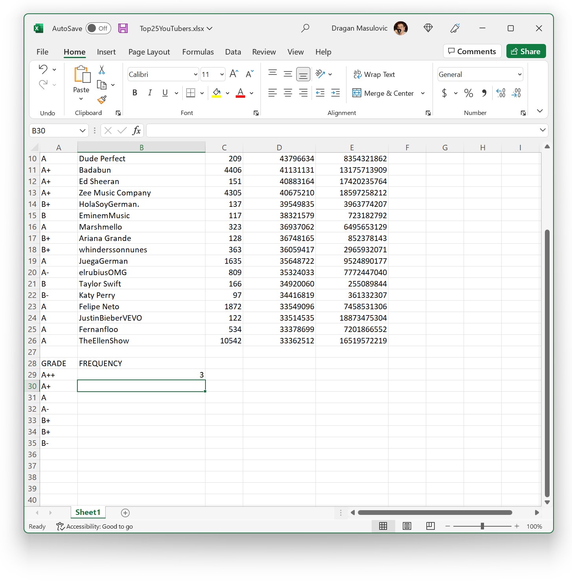Click the Save icon in title bar
The width and height of the screenshot is (572, 582).
click(x=123, y=28)
